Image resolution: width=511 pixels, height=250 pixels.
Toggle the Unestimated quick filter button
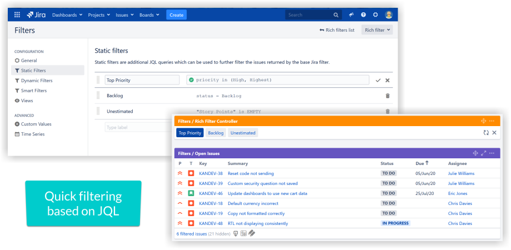(243, 133)
